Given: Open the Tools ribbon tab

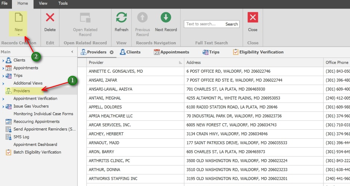Looking at the screenshot, I should (x=63, y=3).
